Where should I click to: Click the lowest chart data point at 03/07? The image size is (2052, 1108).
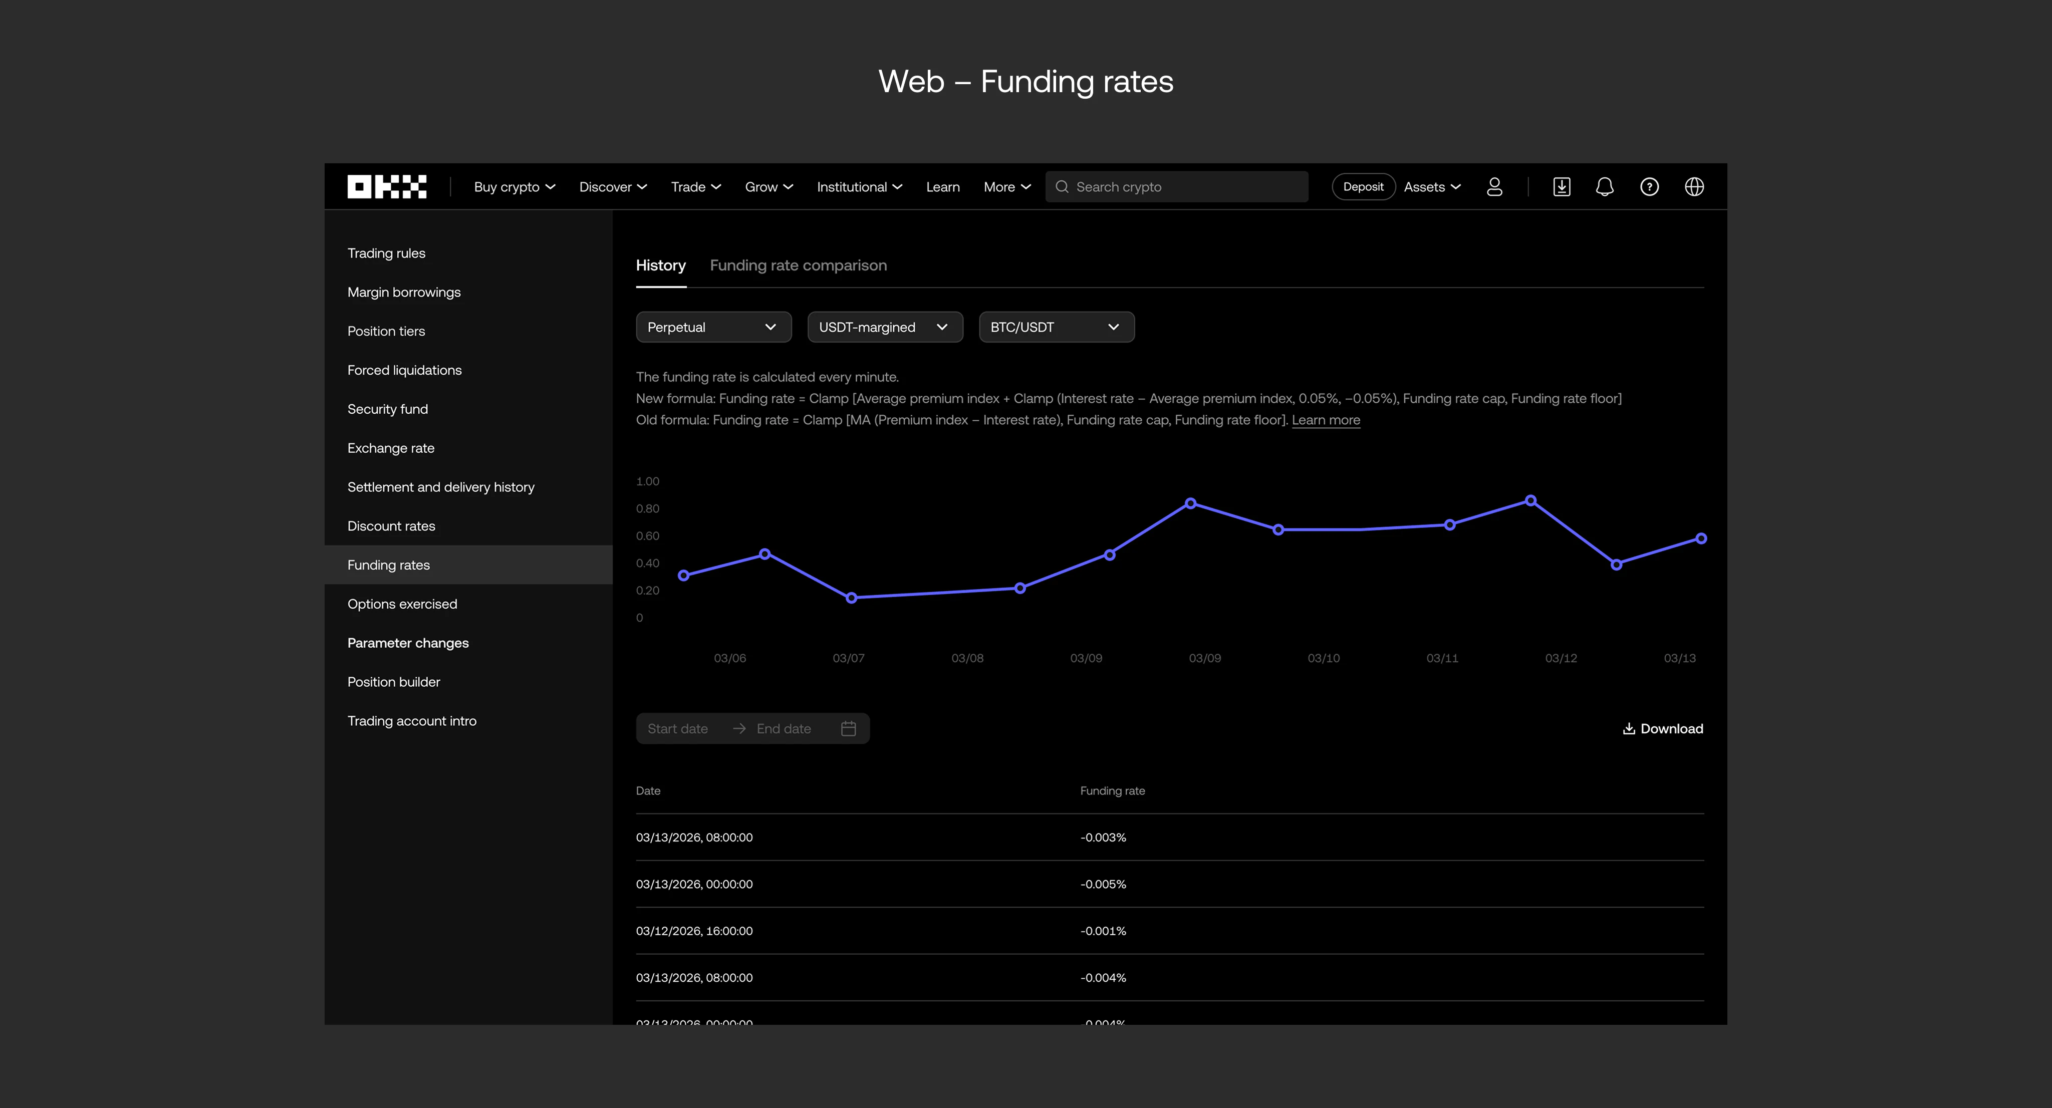[852, 598]
